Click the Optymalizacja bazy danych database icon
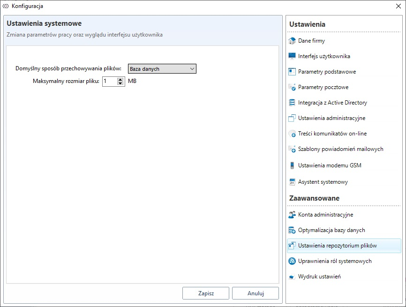 click(x=292, y=230)
